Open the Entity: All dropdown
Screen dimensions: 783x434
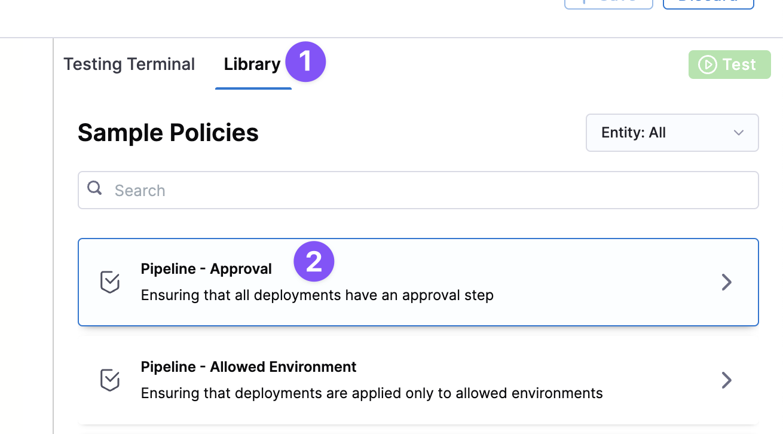tap(672, 133)
